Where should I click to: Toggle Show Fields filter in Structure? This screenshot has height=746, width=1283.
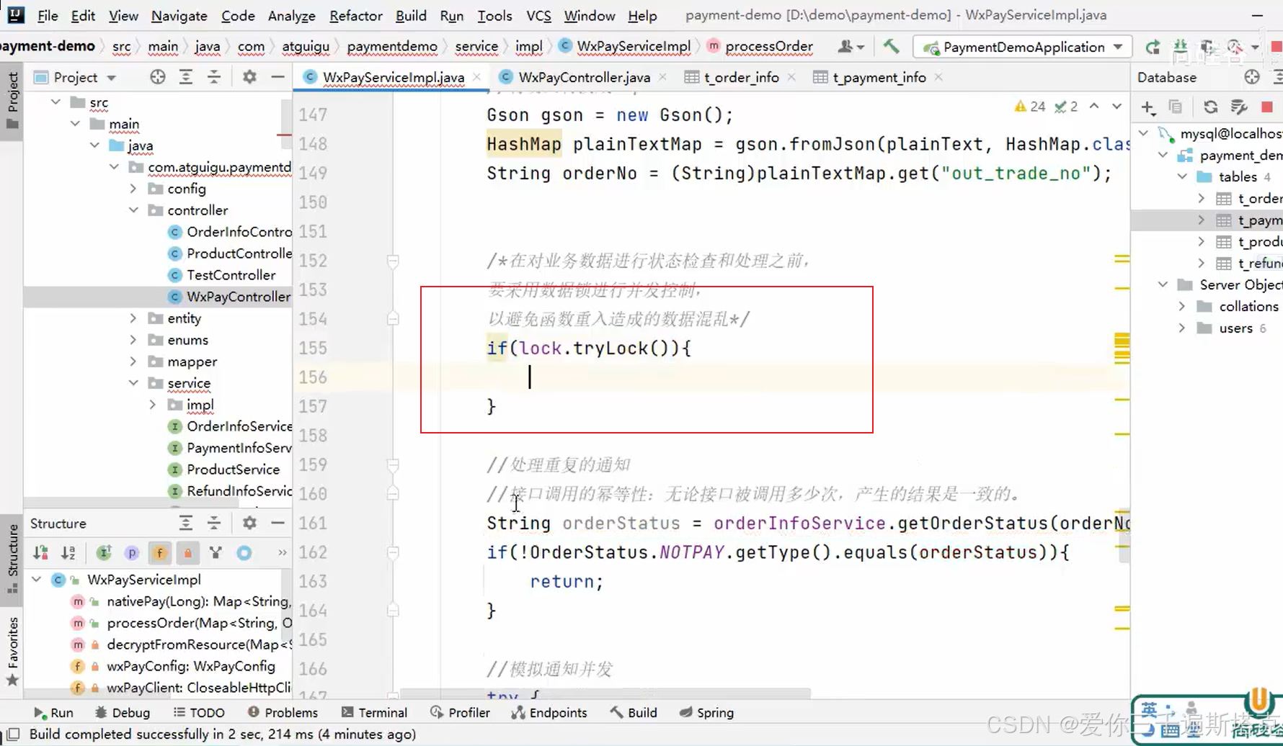coord(159,553)
